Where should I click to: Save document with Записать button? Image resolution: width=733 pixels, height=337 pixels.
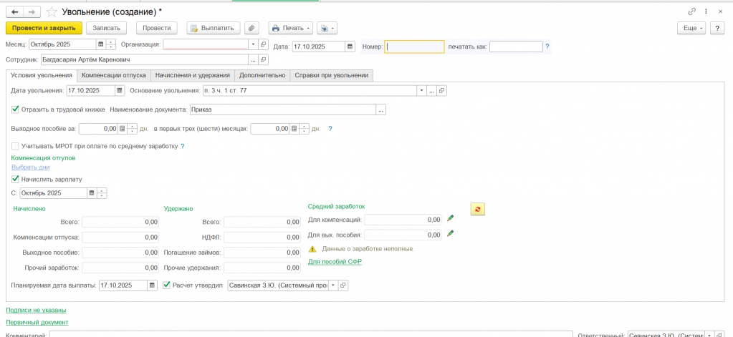(x=107, y=28)
